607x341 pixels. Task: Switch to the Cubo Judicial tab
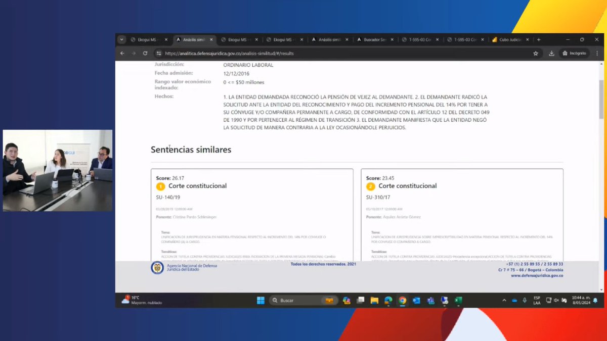pyautogui.click(x=511, y=39)
